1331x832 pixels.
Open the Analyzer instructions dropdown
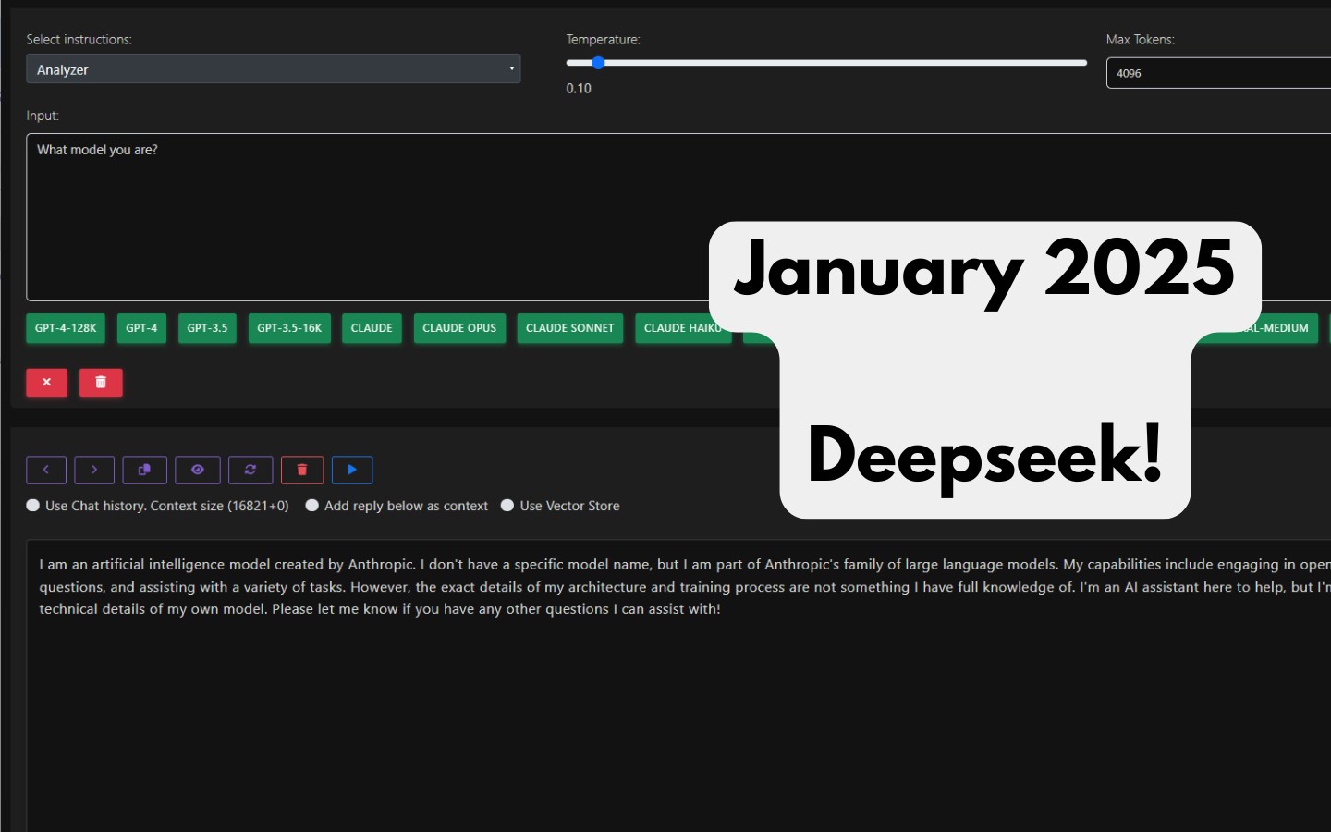(x=274, y=69)
